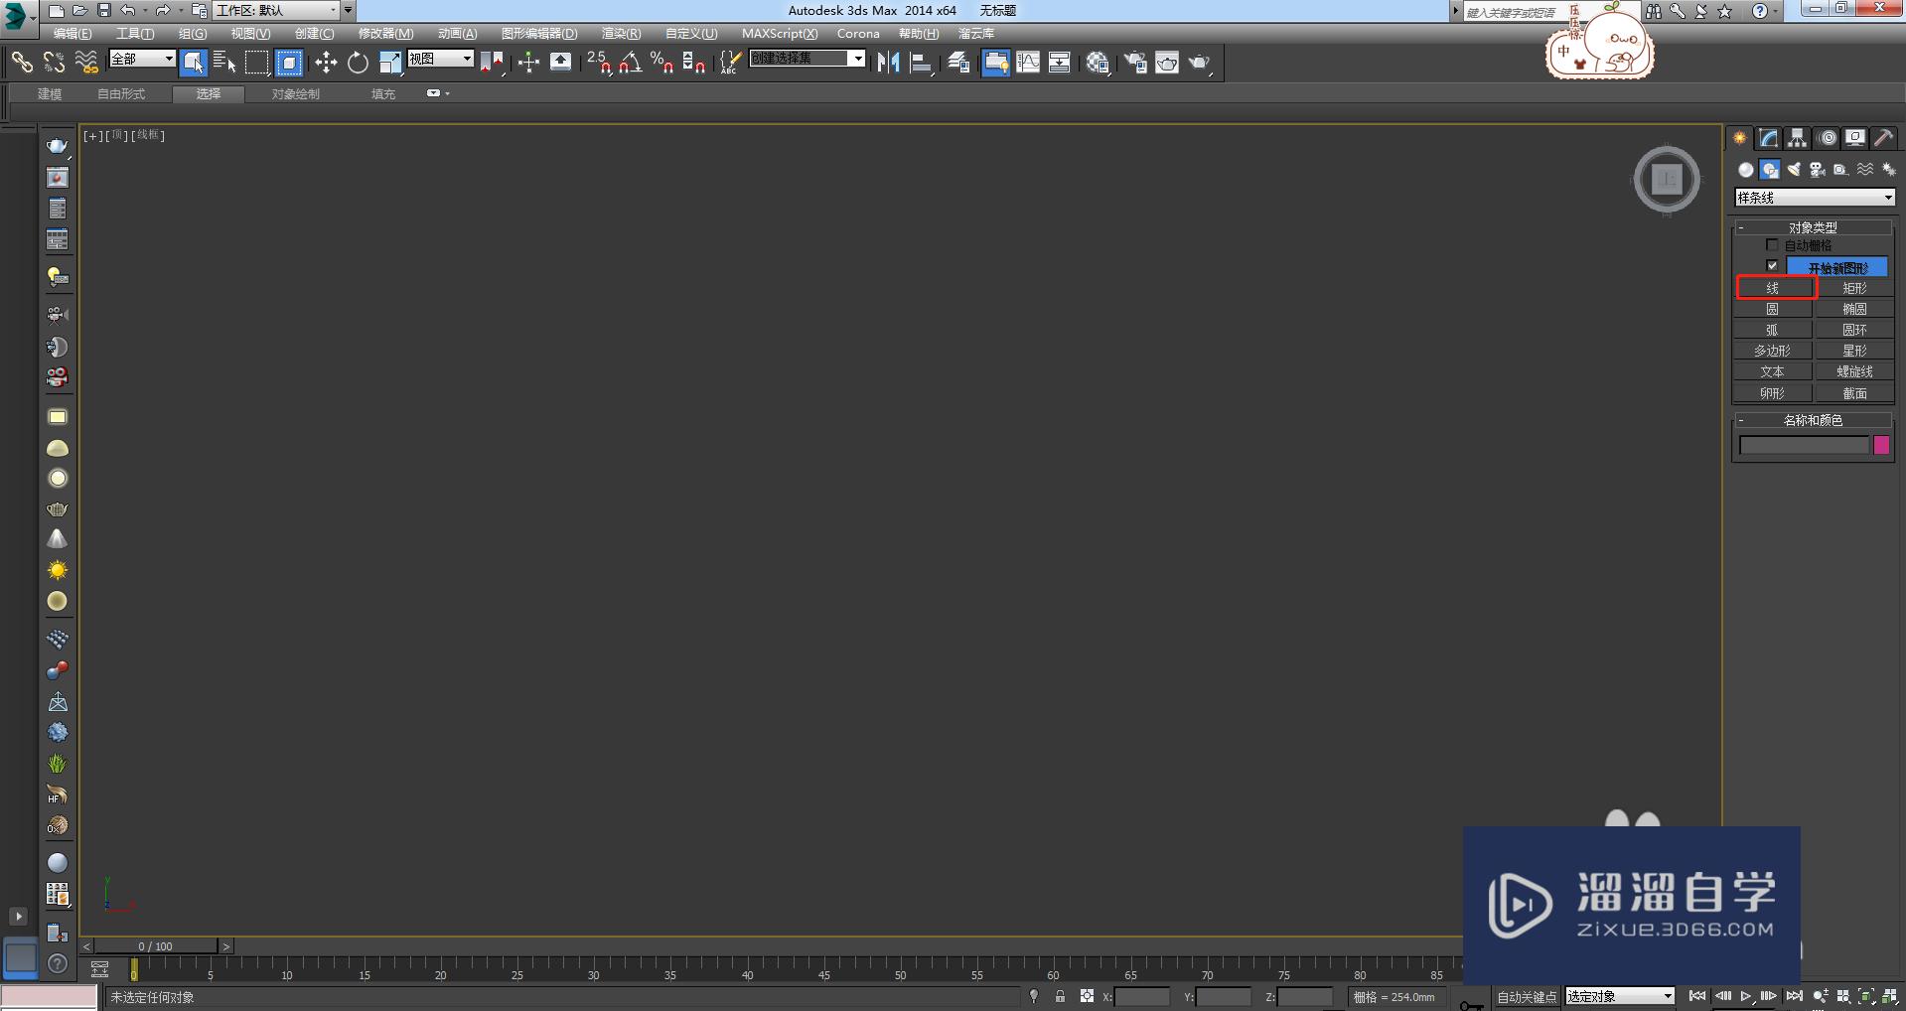
Task: Open the 编辑(E) menu
Action: 73,34
